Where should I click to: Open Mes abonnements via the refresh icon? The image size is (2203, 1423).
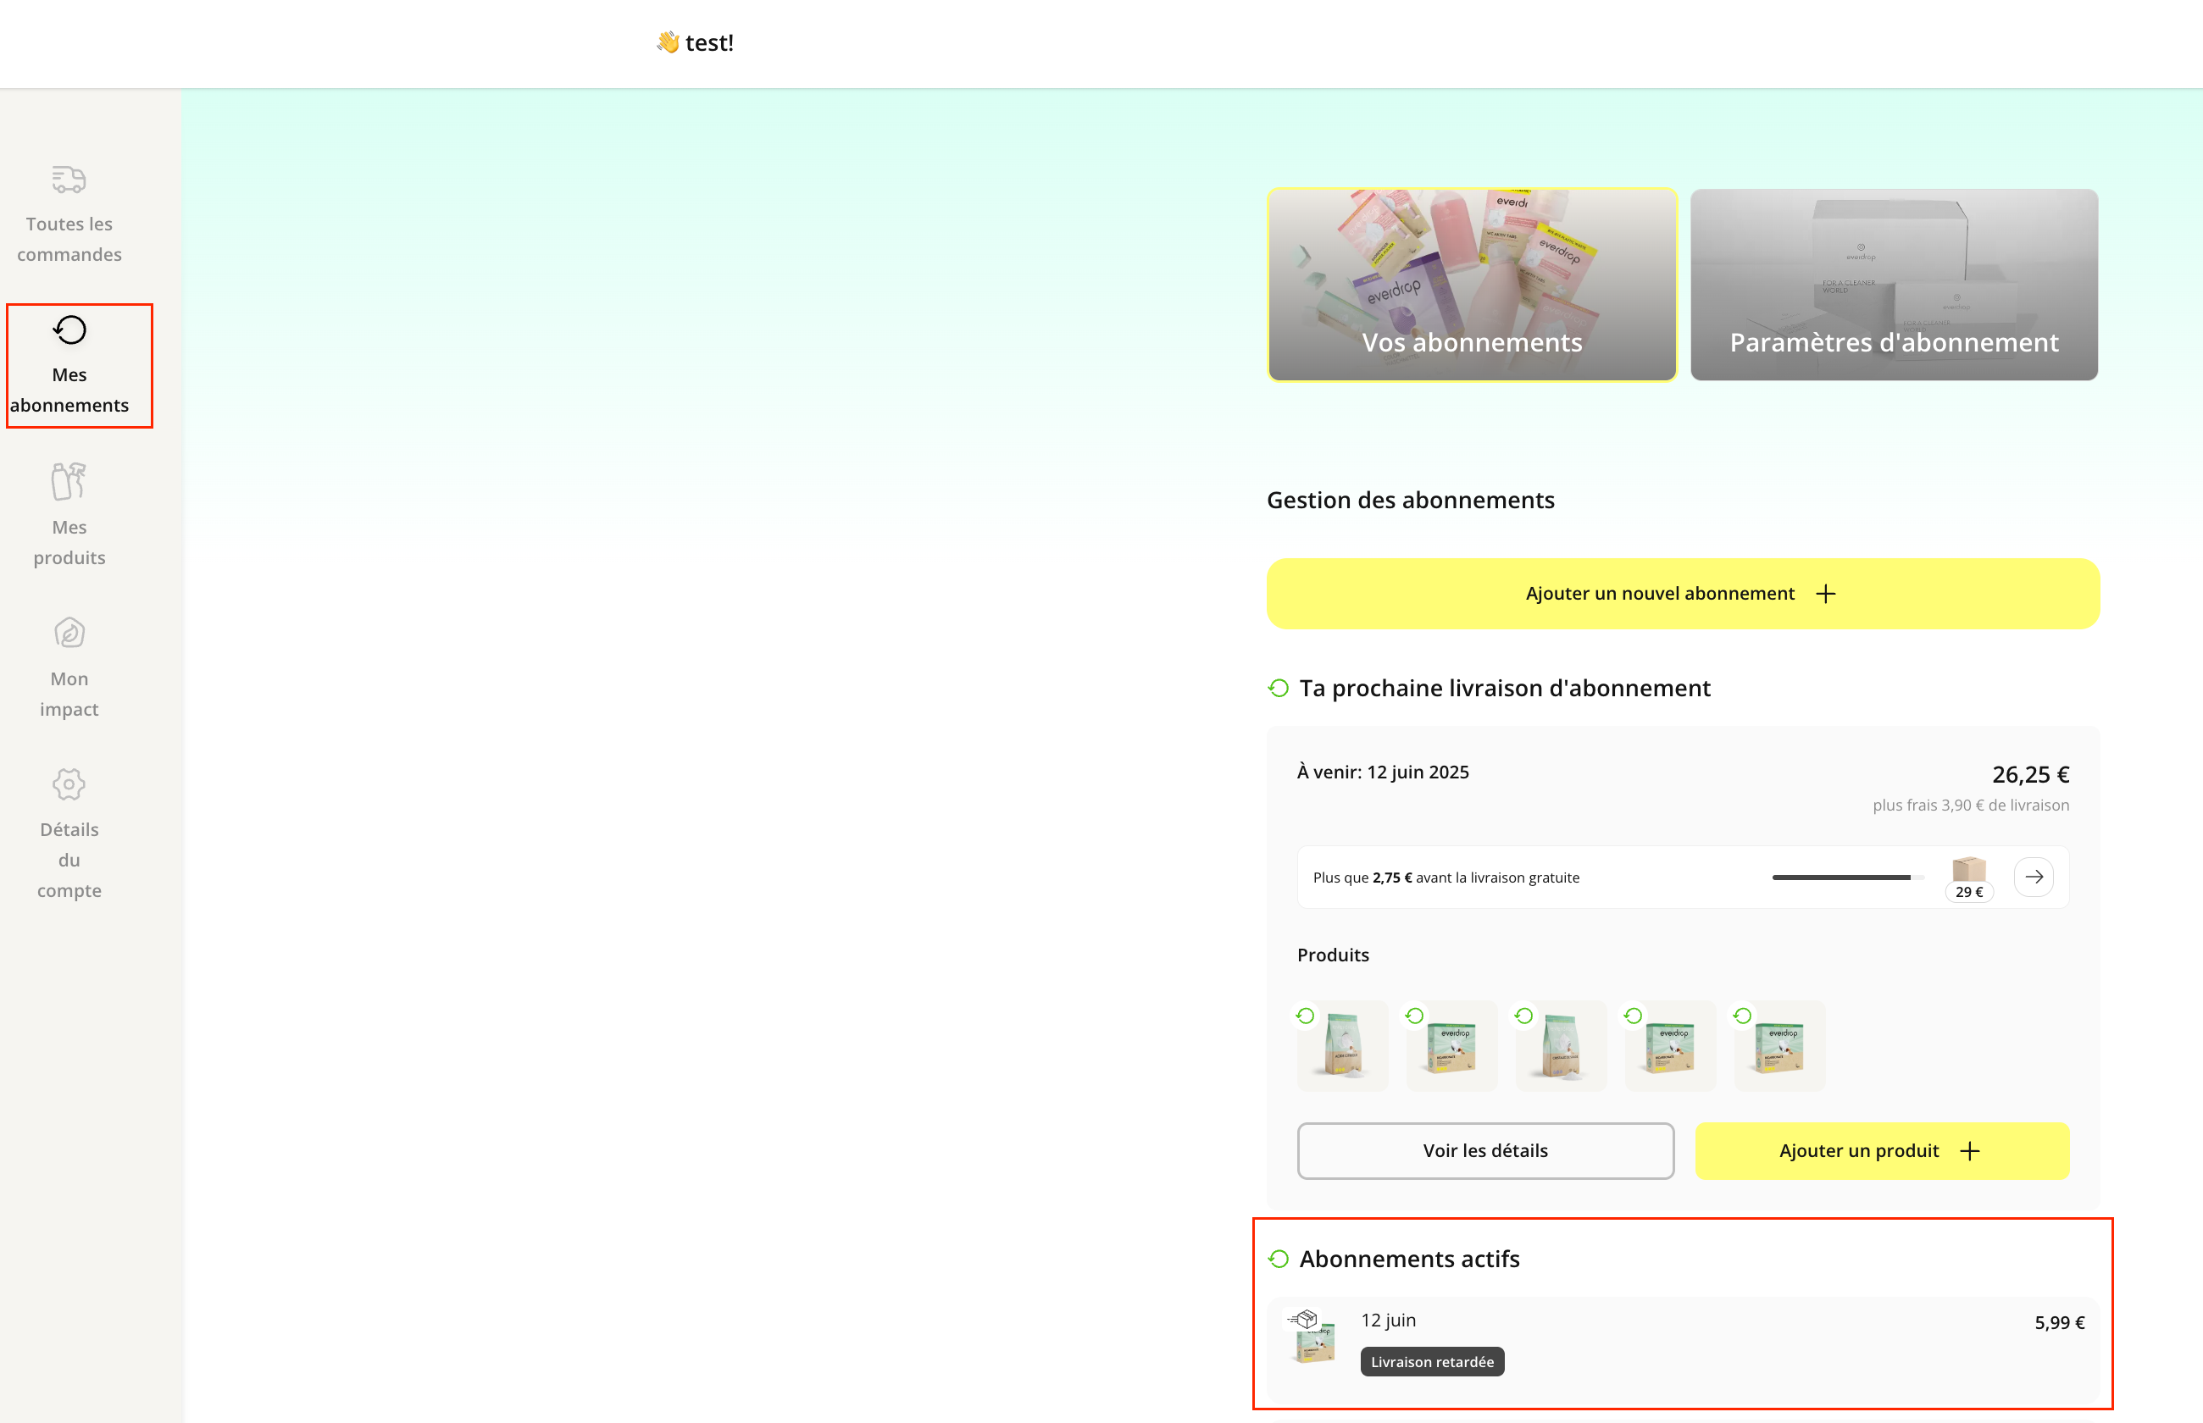click(x=69, y=329)
